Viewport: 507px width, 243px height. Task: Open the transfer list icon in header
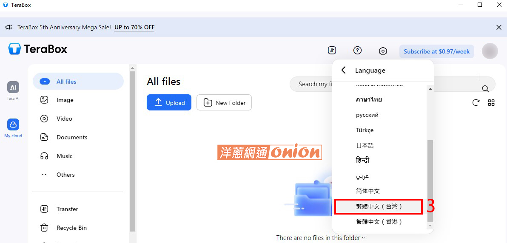click(x=332, y=51)
